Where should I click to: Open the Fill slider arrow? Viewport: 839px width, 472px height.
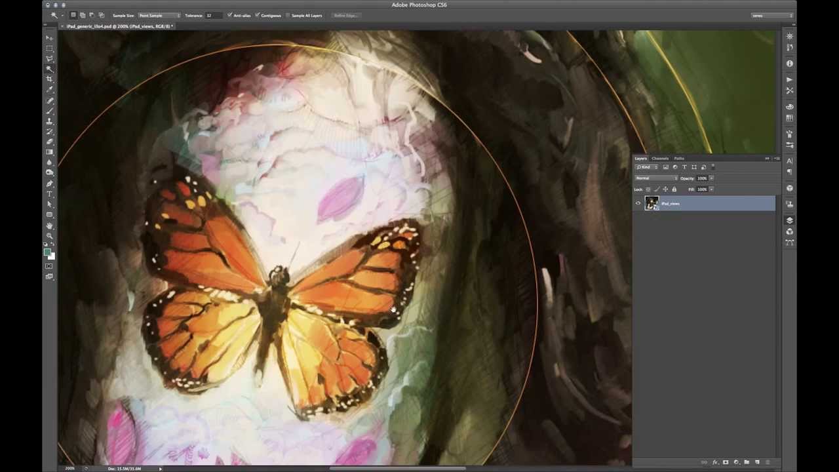click(711, 189)
